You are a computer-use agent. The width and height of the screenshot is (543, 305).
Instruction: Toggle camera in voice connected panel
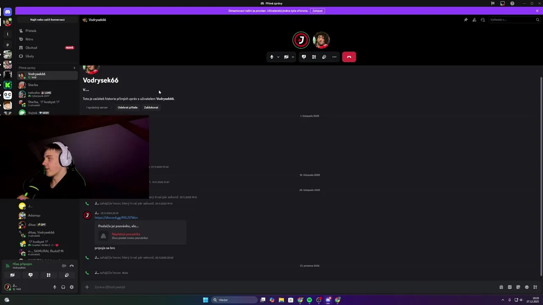click(12, 275)
